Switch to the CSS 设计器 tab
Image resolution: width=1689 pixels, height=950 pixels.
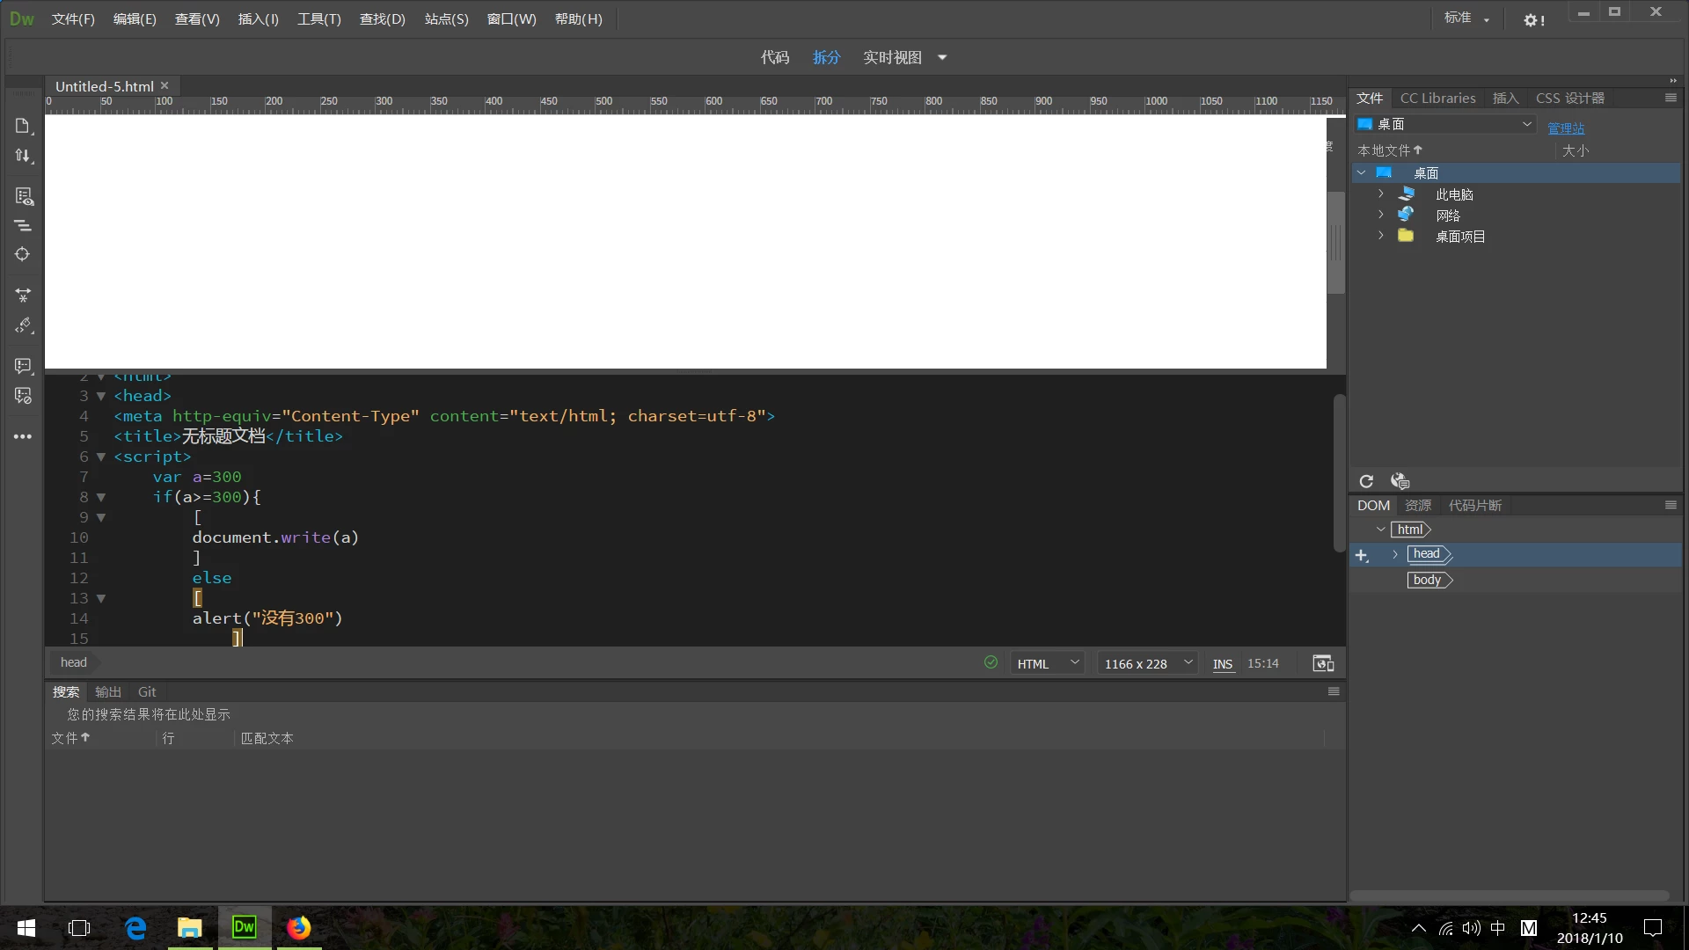click(1569, 98)
